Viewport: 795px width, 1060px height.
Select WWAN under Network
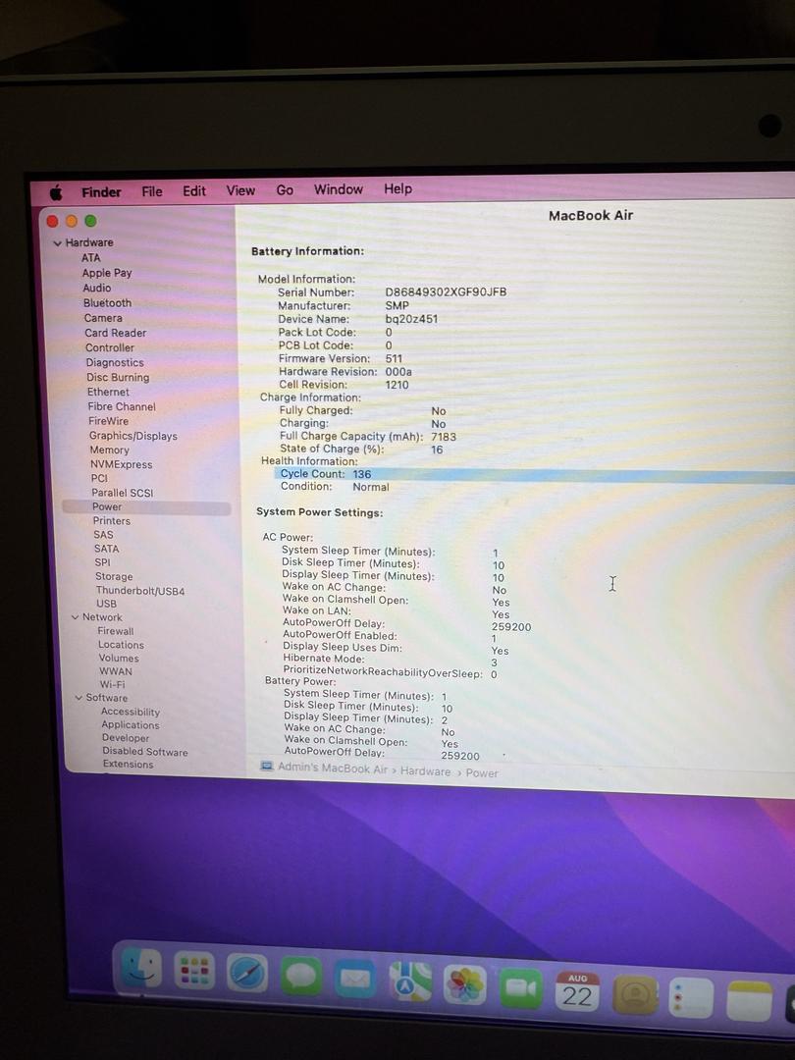pyautogui.click(x=116, y=671)
